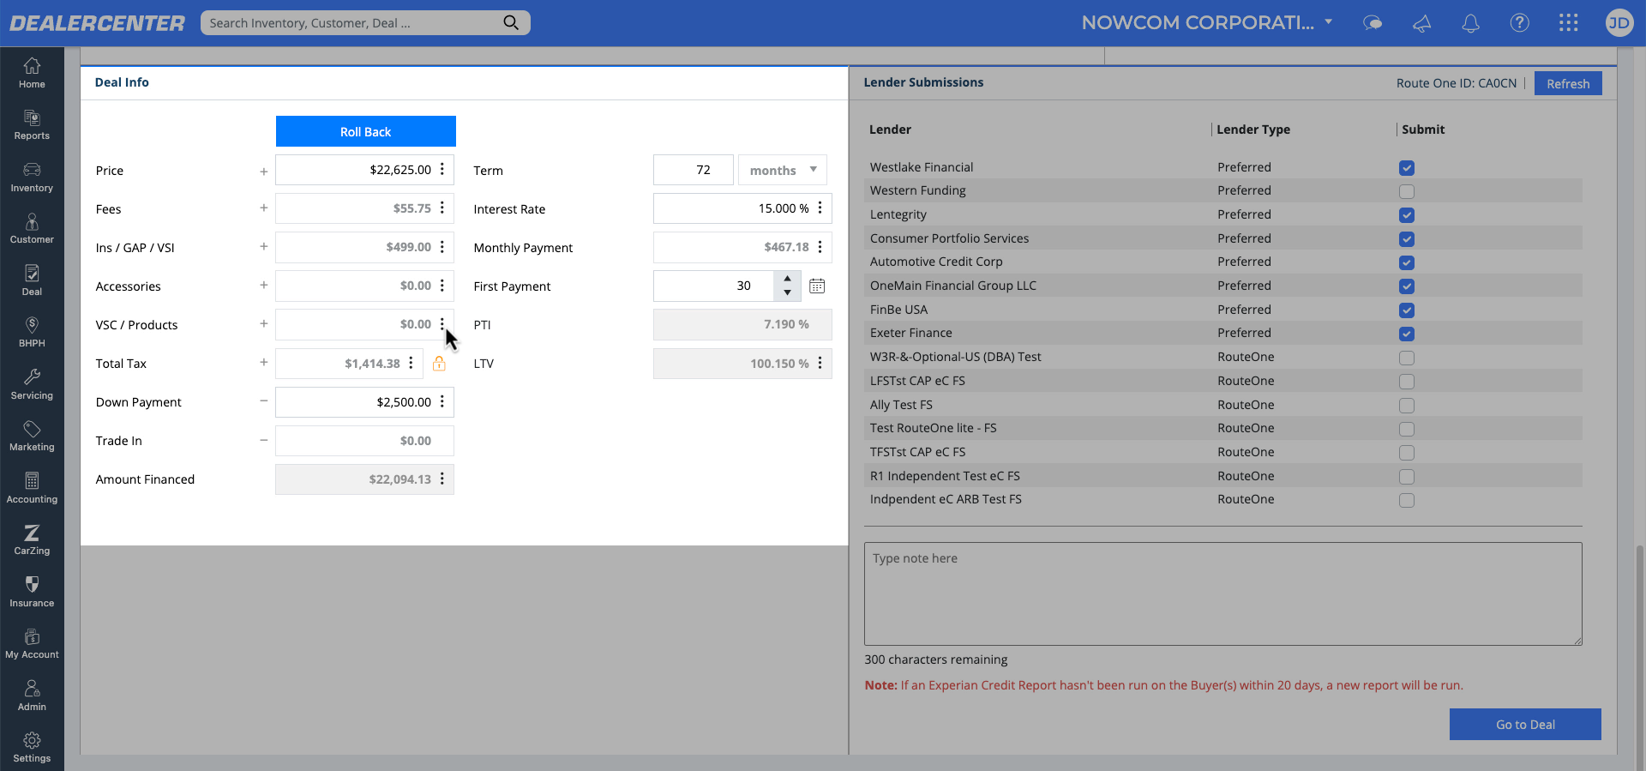Uncheck FinBe USA submit checkbox
Image resolution: width=1646 pixels, height=771 pixels.
point(1407,310)
